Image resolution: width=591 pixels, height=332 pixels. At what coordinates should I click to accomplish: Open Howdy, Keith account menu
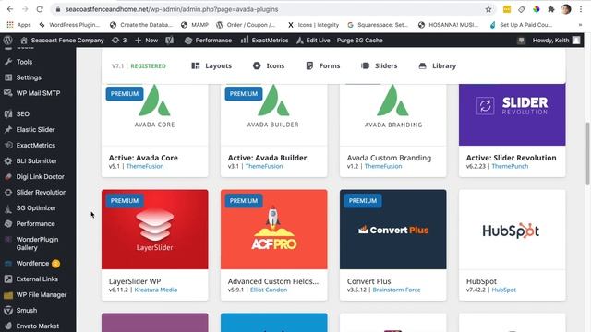pos(556,41)
